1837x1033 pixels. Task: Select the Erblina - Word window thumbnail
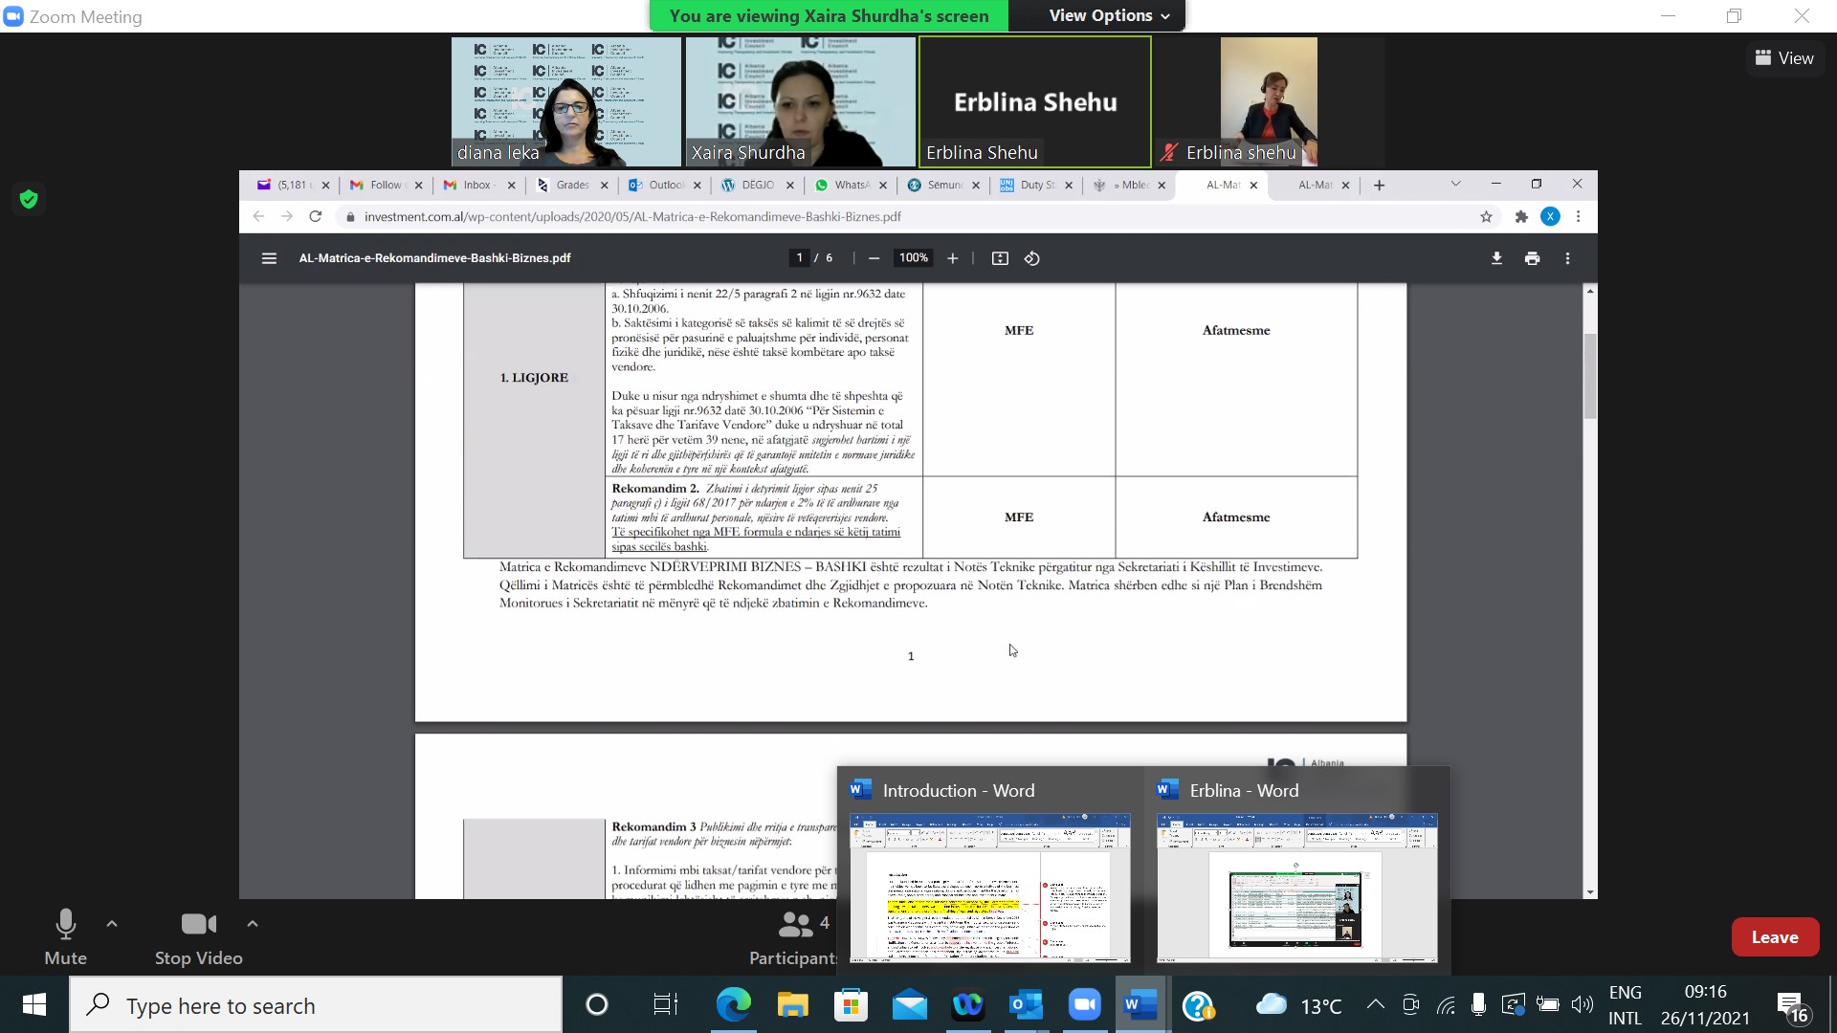(1296, 886)
